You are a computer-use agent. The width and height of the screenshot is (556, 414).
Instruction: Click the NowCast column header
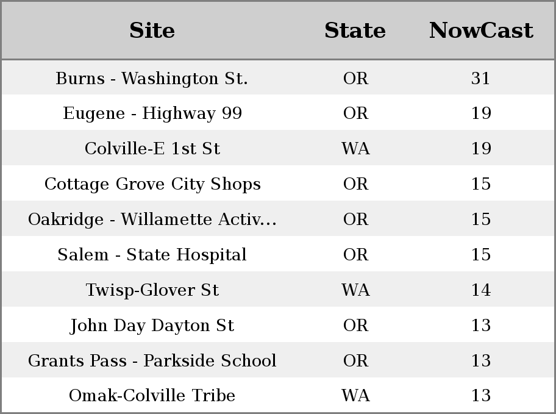[481, 30]
